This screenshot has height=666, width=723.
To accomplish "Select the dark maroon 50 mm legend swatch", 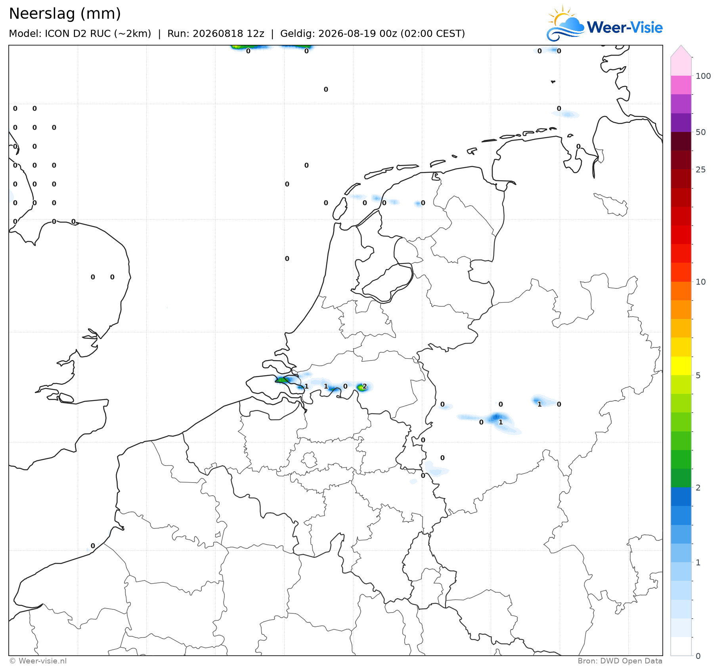I will [x=681, y=141].
